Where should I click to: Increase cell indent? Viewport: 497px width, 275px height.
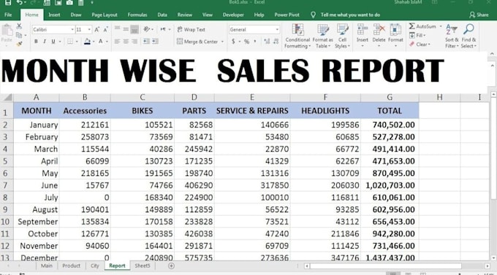[x=155, y=42]
